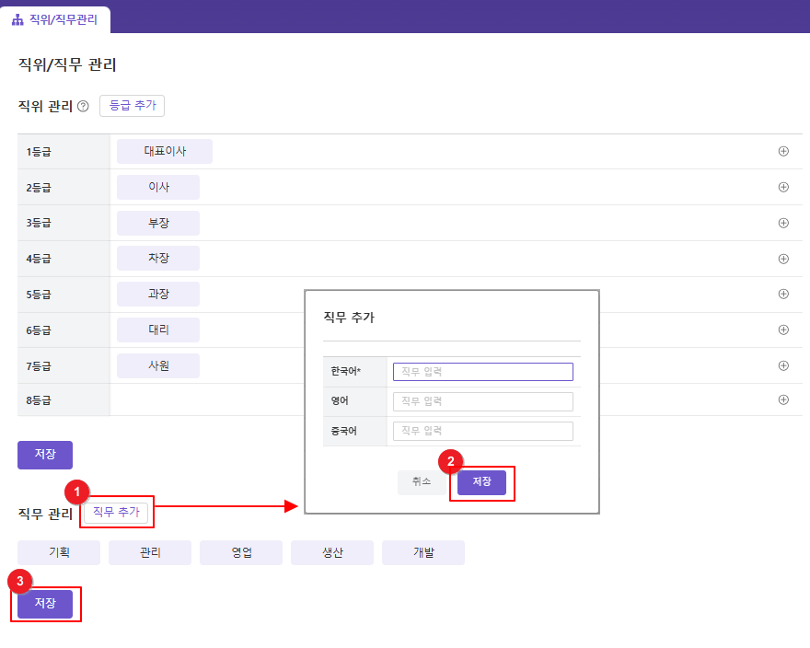
Task: Click the plus icon in the 4등급 row
Action: [783, 258]
